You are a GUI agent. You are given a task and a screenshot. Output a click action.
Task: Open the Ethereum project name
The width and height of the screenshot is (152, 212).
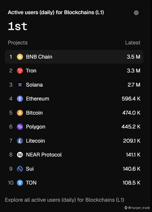(x=38, y=99)
